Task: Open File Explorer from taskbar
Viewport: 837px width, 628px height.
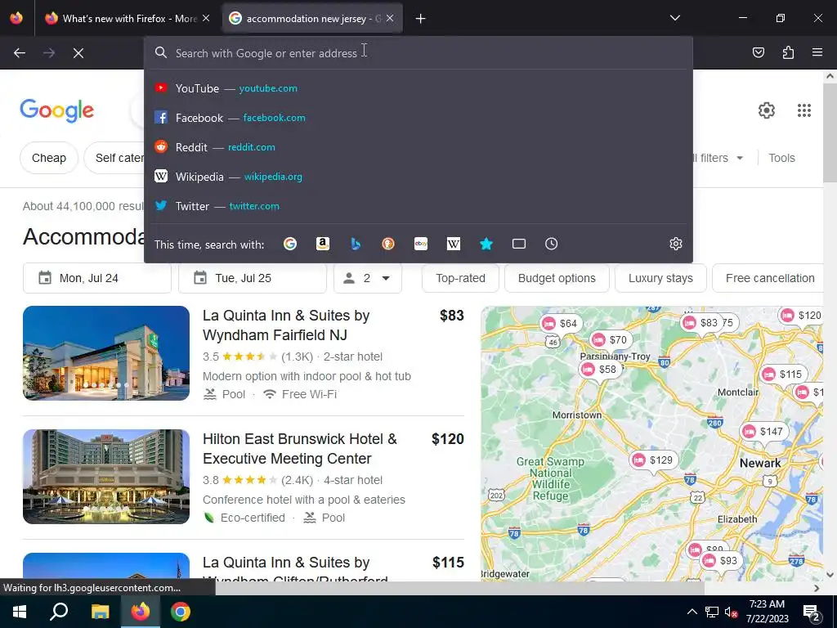Action: (100, 612)
